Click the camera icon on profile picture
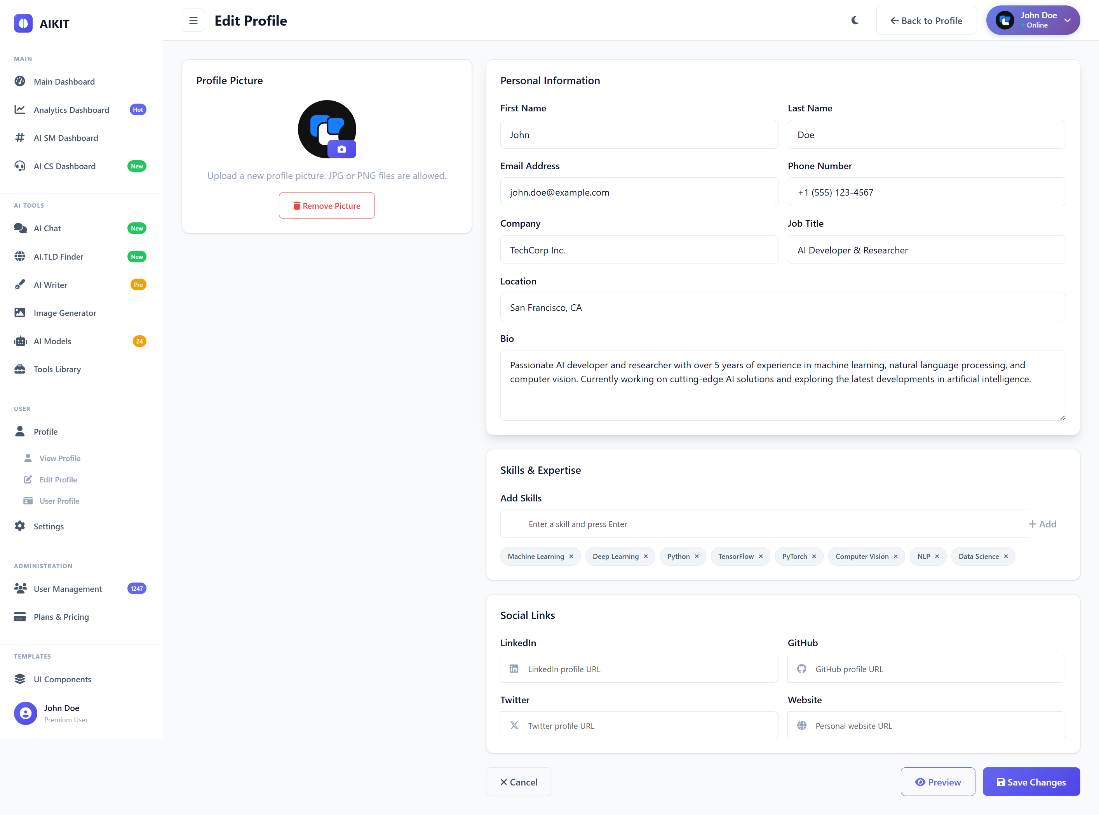 point(341,149)
